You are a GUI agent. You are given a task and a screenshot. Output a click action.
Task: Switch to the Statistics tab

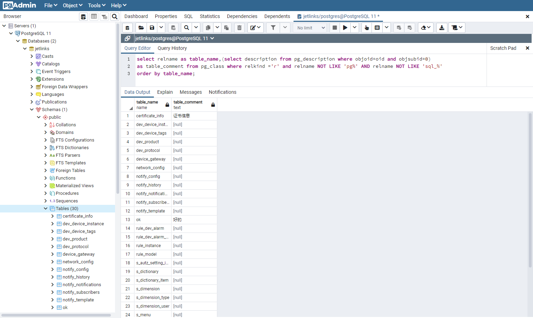click(x=210, y=16)
